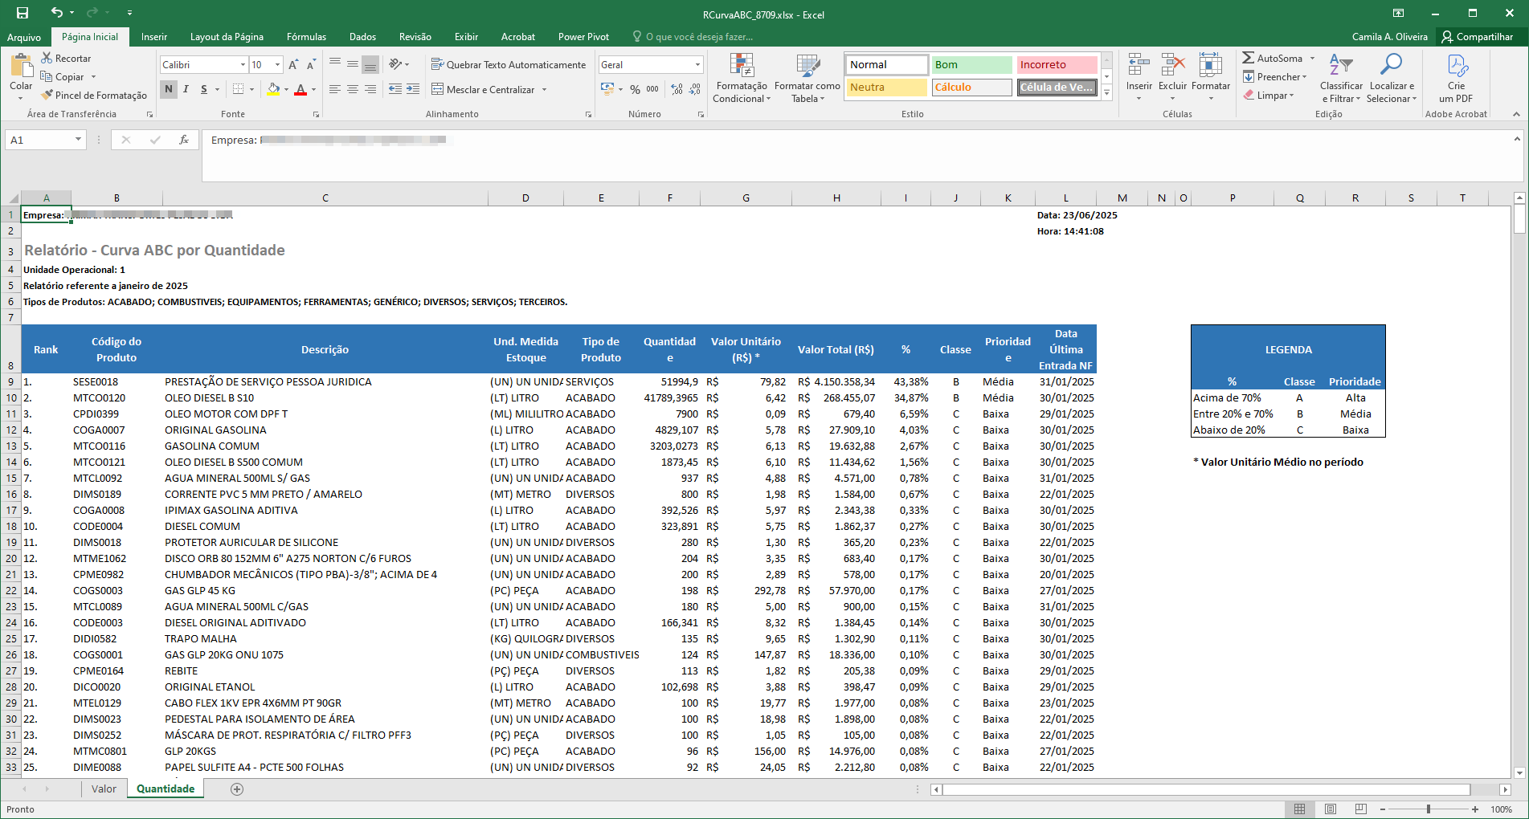Image resolution: width=1529 pixels, height=819 pixels.
Task: Click the Name Box showing A1
Action: coord(45,140)
